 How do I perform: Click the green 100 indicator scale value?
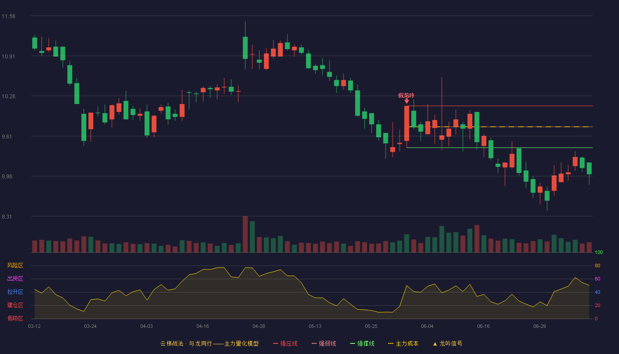[599, 253]
